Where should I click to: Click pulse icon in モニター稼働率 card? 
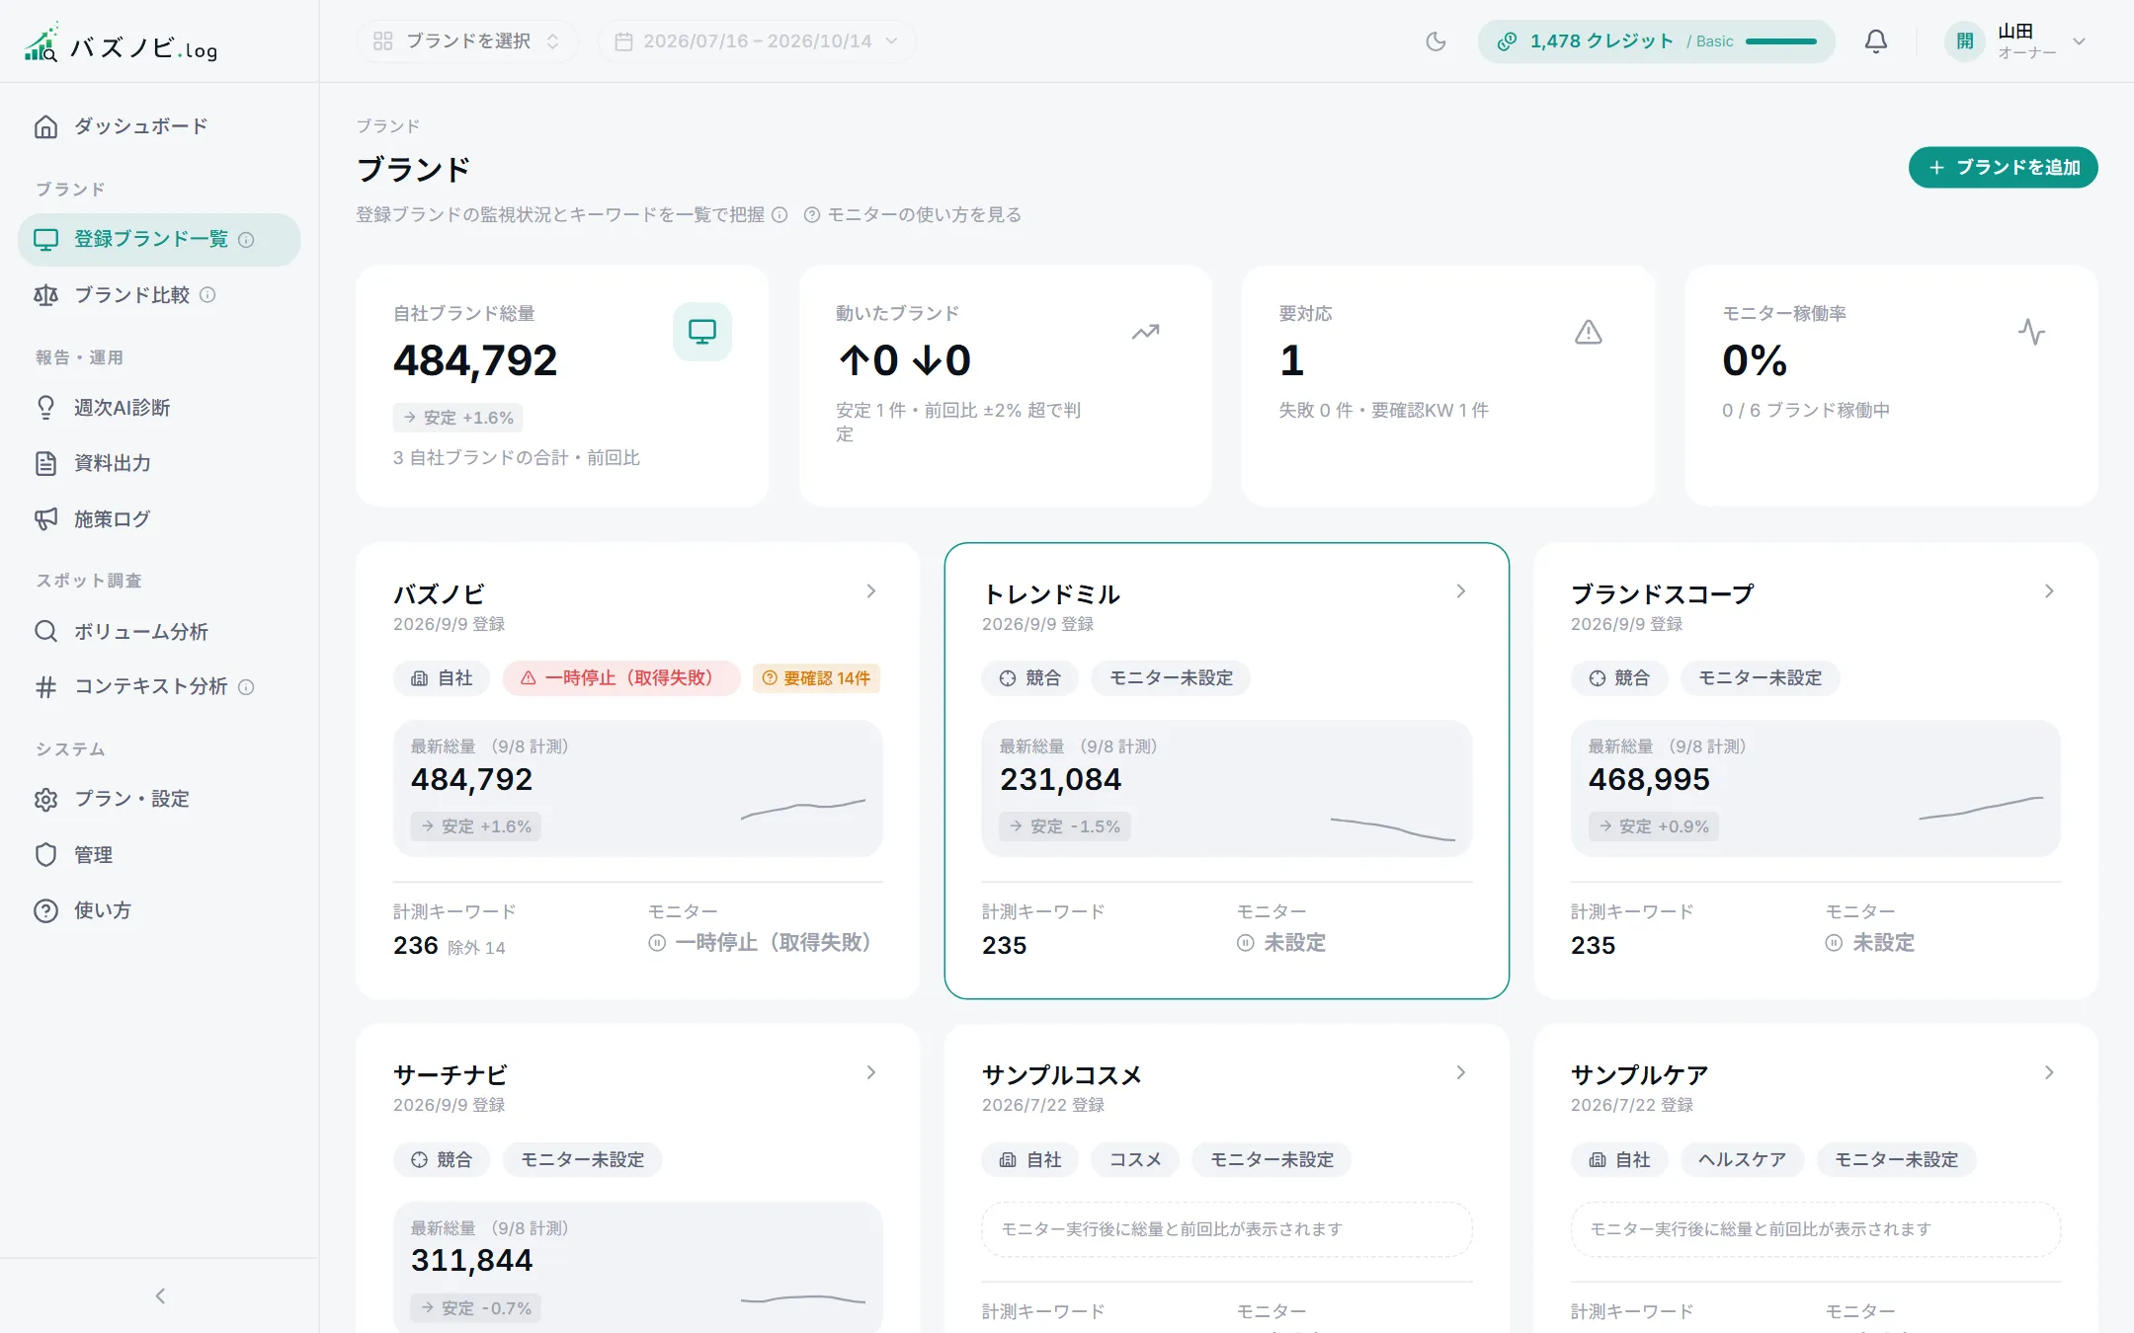2031,332
